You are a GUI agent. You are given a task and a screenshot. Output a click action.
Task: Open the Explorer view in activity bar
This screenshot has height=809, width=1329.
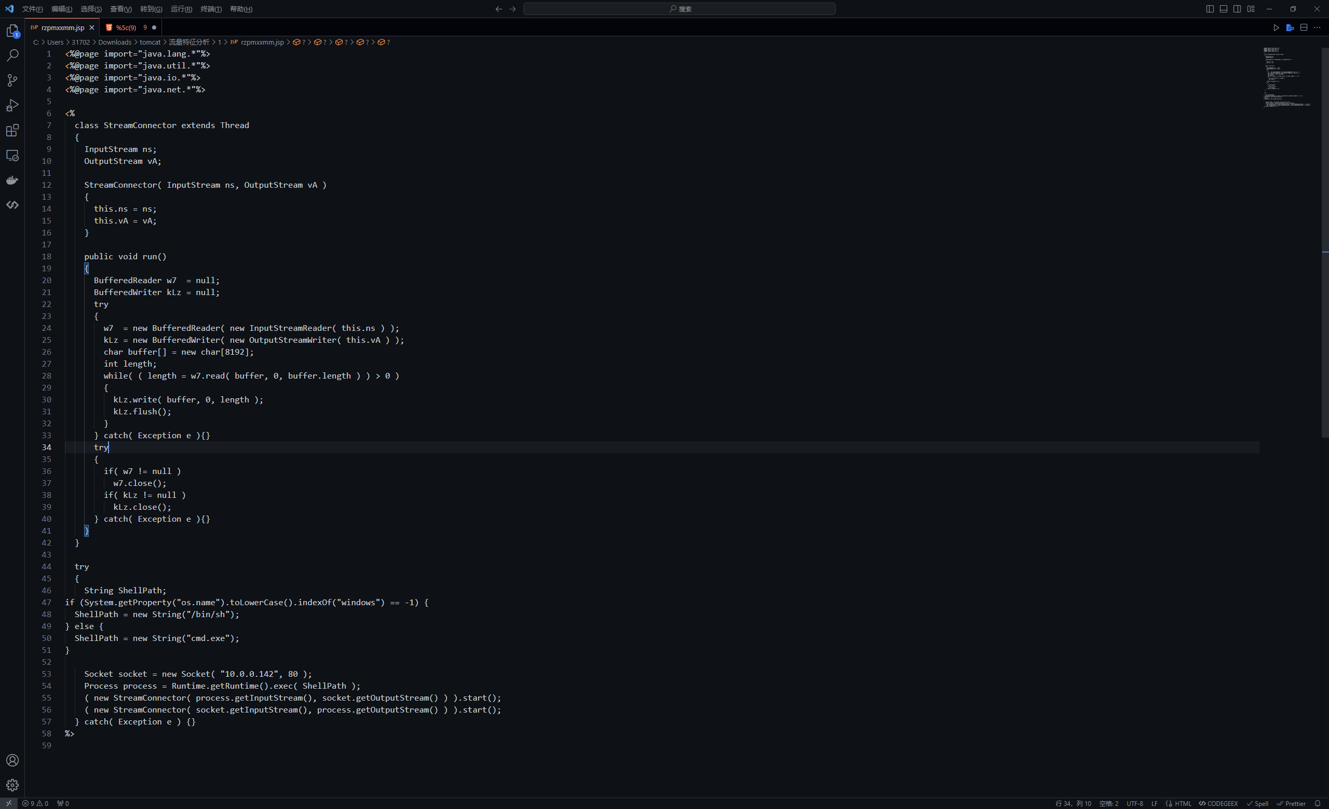12,31
